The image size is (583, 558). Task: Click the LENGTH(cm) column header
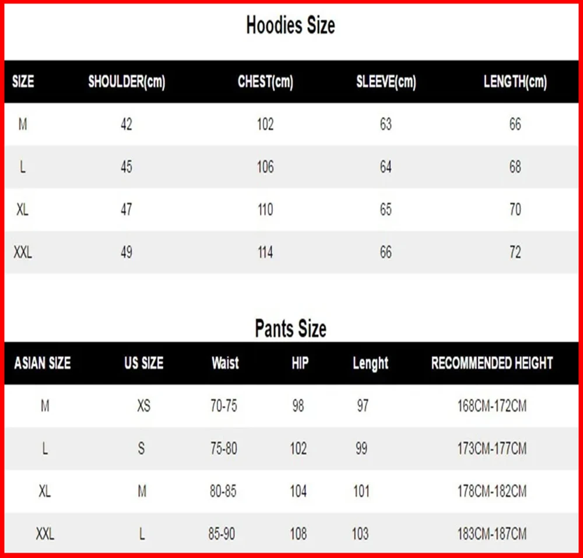tap(515, 82)
